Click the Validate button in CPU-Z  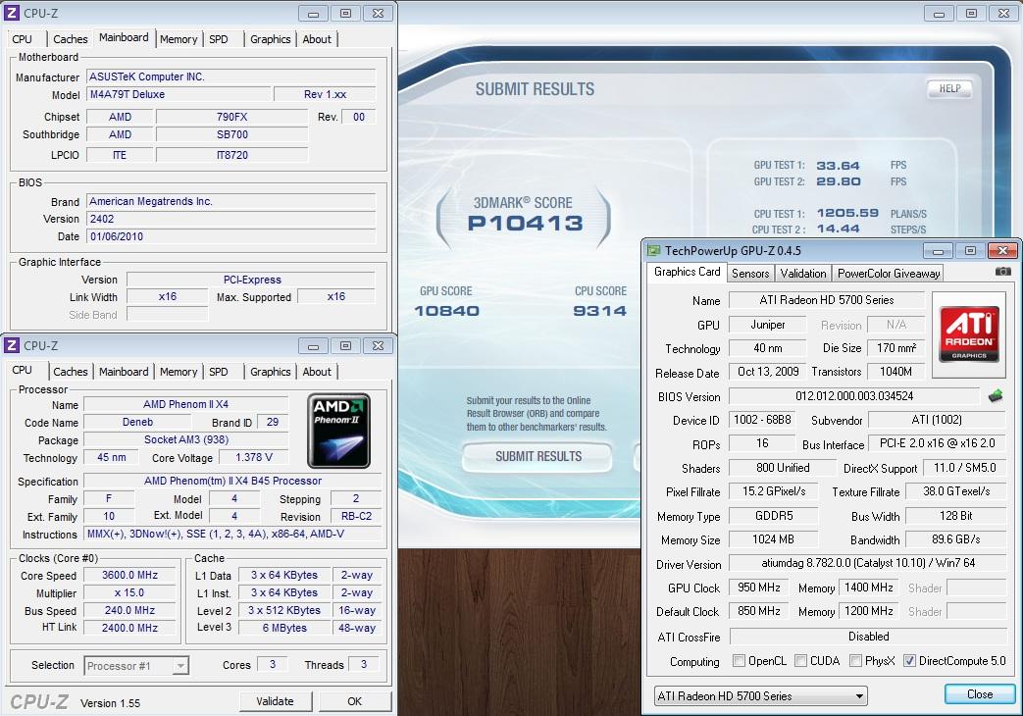(x=275, y=701)
